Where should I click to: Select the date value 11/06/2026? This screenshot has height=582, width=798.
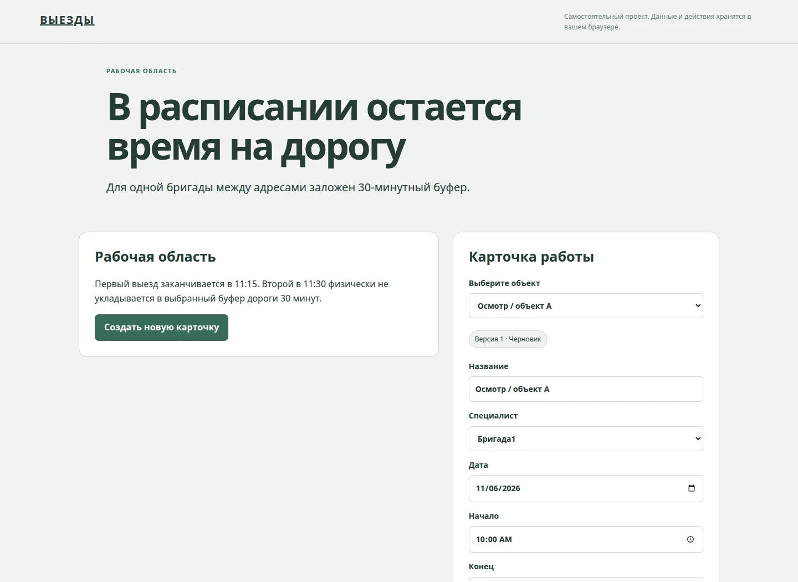pos(498,488)
